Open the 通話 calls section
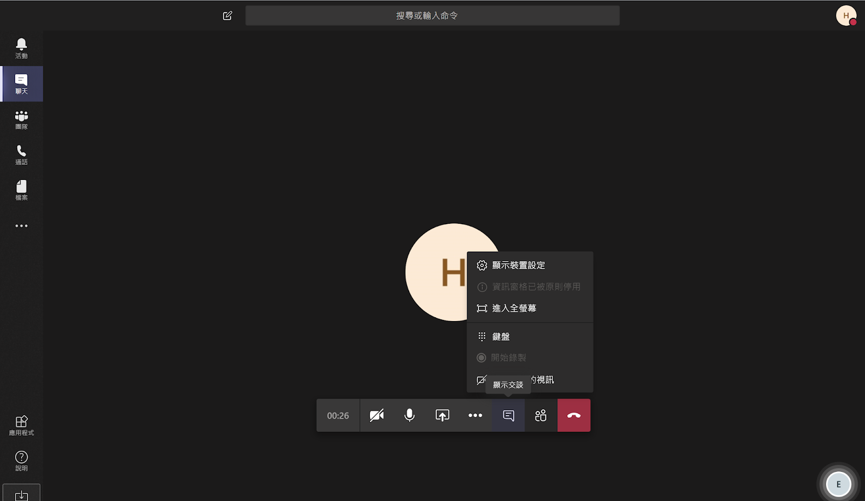The image size is (865, 501). (22, 155)
